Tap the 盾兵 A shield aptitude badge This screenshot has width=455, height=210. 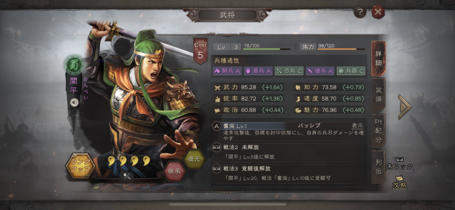tap(258, 71)
